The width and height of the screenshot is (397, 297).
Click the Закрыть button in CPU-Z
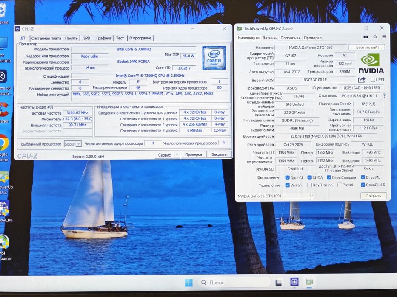point(219,154)
